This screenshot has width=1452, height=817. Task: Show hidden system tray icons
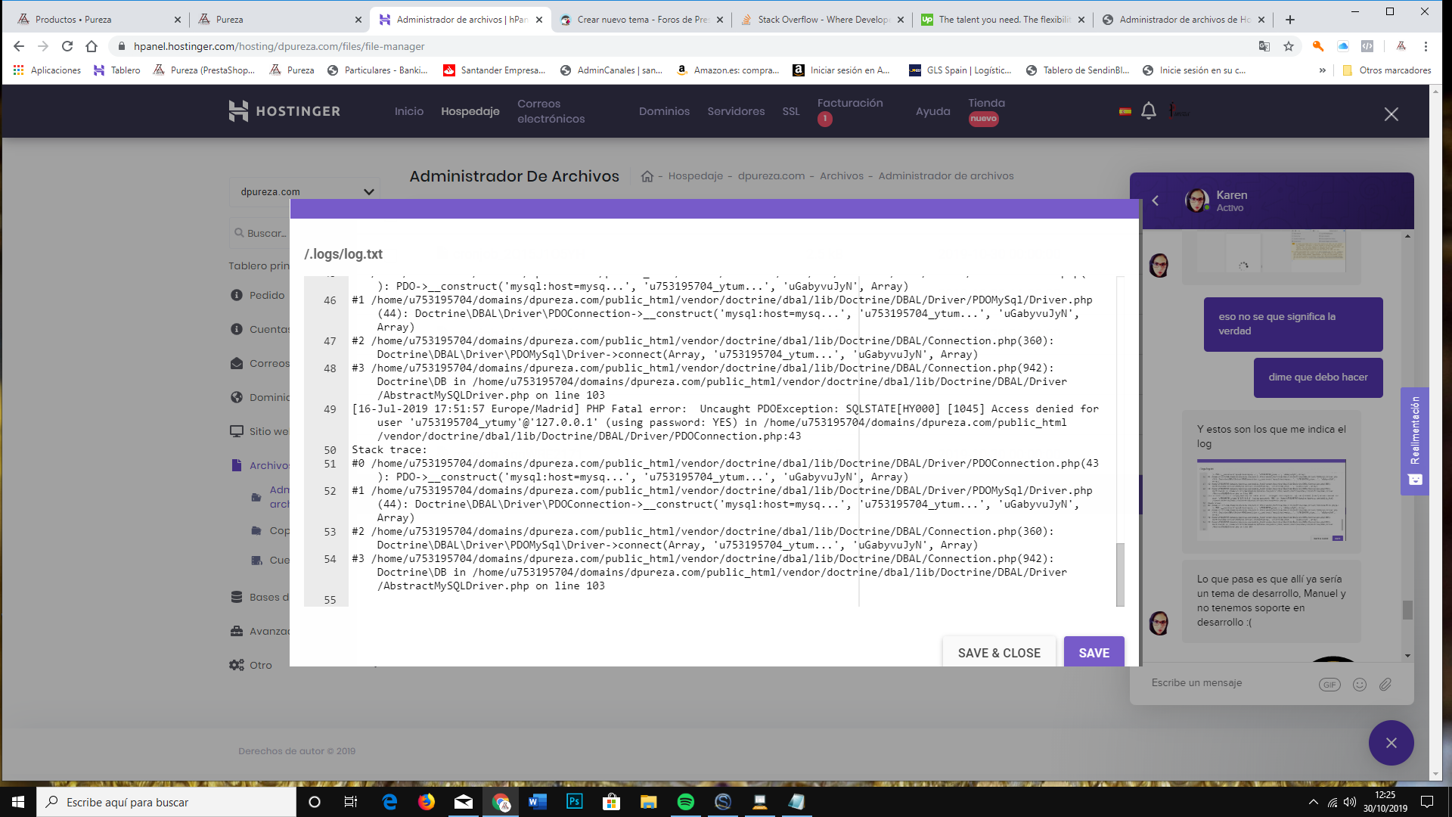coord(1313,802)
